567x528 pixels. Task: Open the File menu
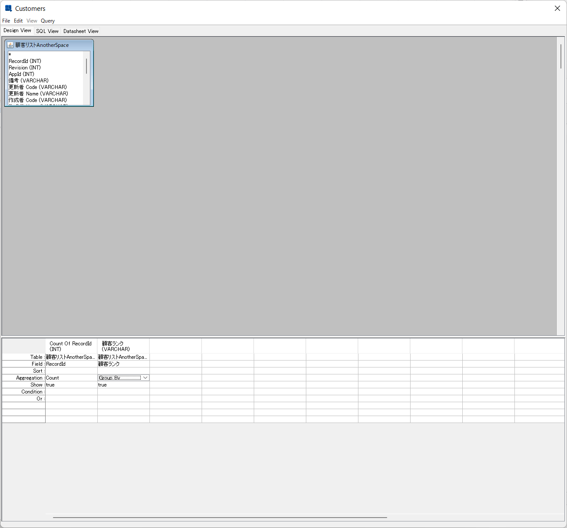coord(6,21)
